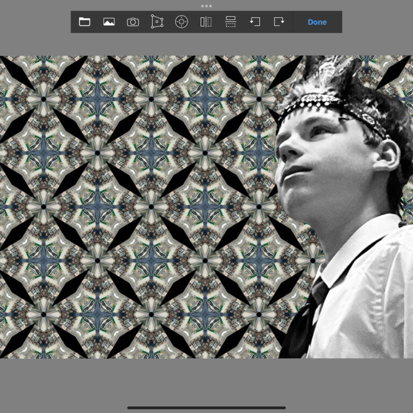Open the folder import icon

coord(84,22)
